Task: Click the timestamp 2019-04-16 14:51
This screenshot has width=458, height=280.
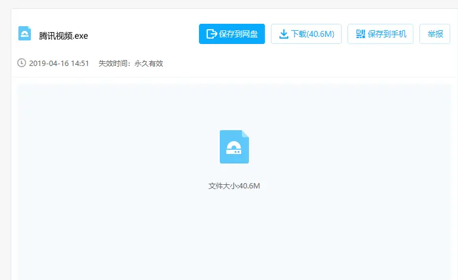Action: coord(59,64)
